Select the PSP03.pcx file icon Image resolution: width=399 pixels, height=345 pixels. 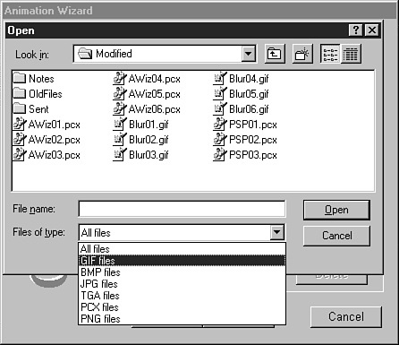click(219, 155)
